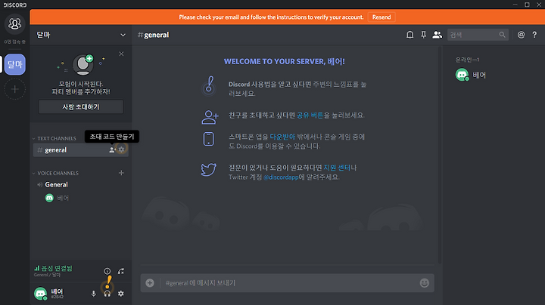545x305 pixels.
Task: Click the 온라인—1 member group heading
Action: click(x=468, y=60)
